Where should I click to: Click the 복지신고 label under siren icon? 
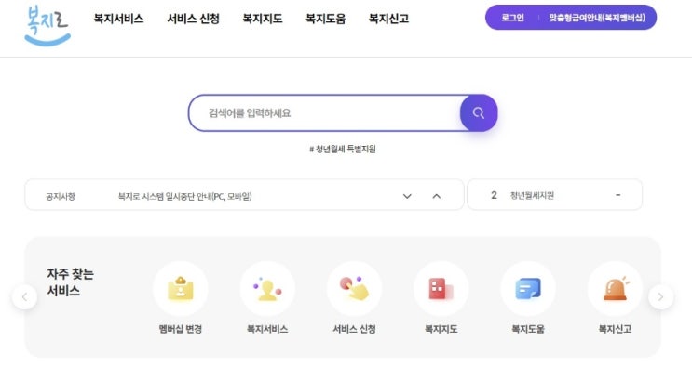tap(616, 329)
